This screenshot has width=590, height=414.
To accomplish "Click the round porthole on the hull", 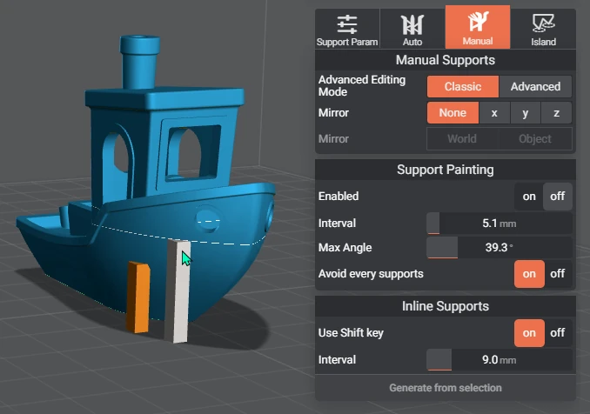I will point(207,219).
